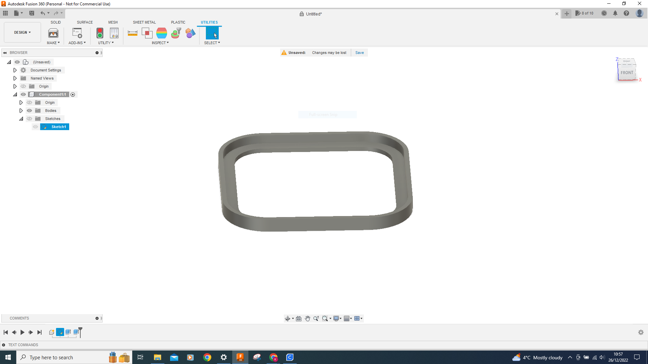Open the Display Settings monitor icon
Image resolution: width=648 pixels, height=364 pixels.
point(336,318)
